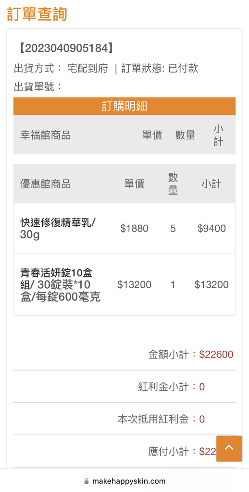Click the 幸福館商品 column header
The image size is (249, 492).
coord(46,135)
